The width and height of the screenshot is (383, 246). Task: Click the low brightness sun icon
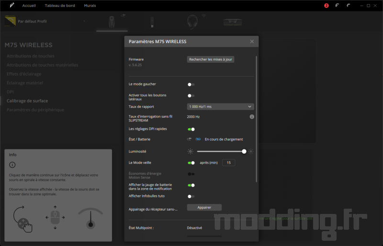click(x=190, y=151)
